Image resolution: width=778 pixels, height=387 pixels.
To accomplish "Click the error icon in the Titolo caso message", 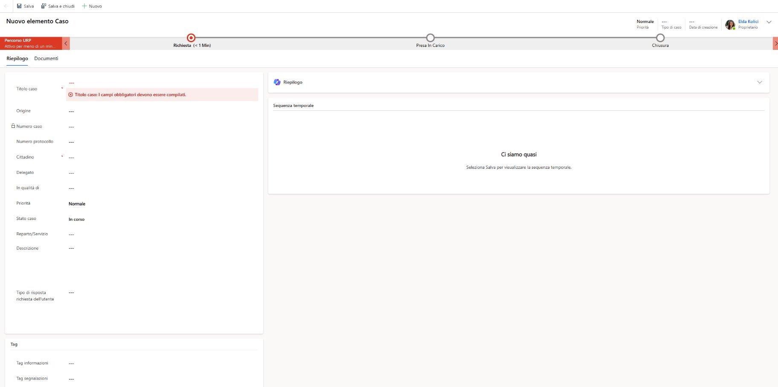I will (71, 95).
